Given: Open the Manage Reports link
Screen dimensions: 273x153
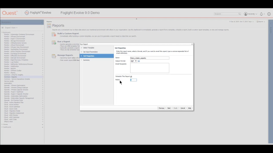Looking at the screenshot, I should [65, 55].
